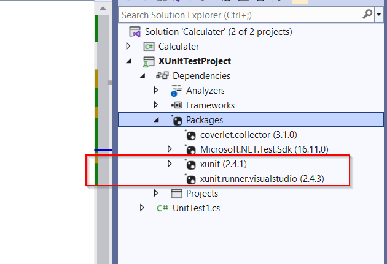The width and height of the screenshot is (387, 264).
Task: Click the Frameworks icon
Action: 177,105
